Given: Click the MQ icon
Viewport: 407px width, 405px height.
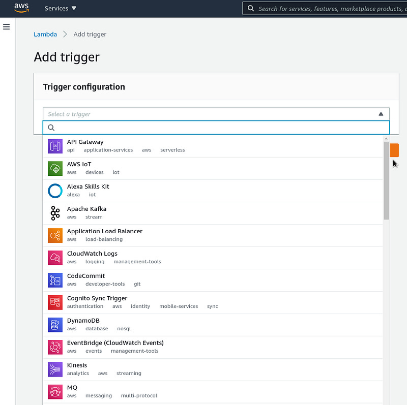Looking at the screenshot, I should pos(55,391).
